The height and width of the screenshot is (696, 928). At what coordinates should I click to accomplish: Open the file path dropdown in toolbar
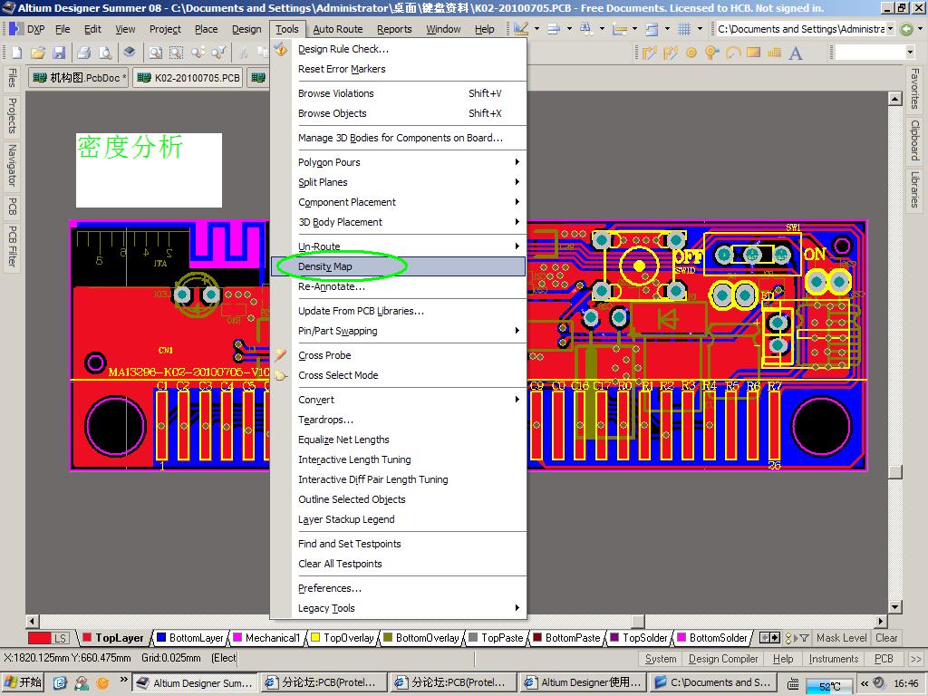coord(890,29)
